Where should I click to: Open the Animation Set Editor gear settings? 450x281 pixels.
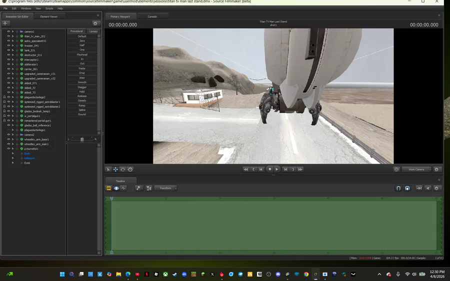coord(95,23)
